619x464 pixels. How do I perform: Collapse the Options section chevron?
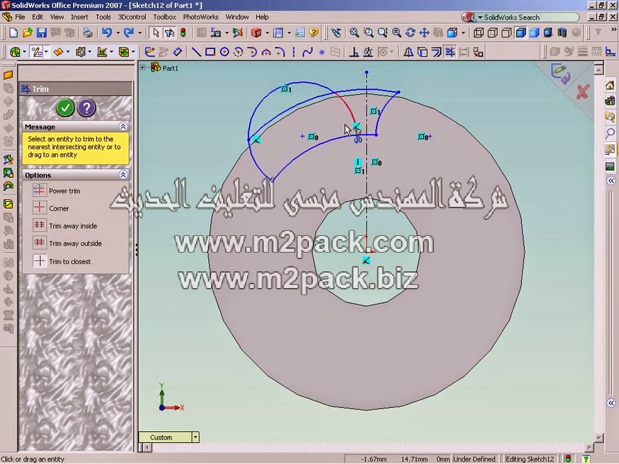[123, 175]
